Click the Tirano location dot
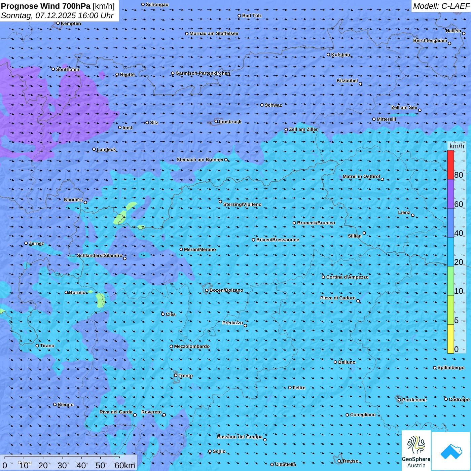 37,346
